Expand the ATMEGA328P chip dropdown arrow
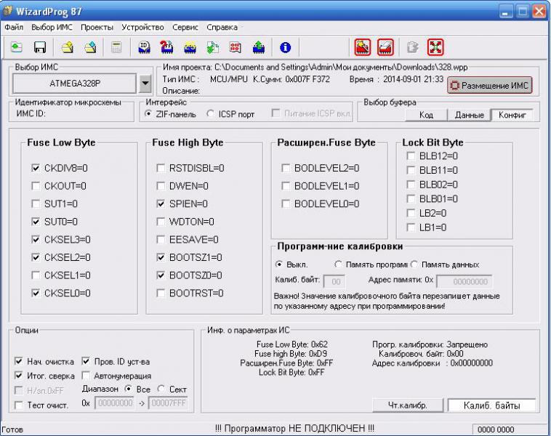This screenshot has width=551, height=436. 145,84
